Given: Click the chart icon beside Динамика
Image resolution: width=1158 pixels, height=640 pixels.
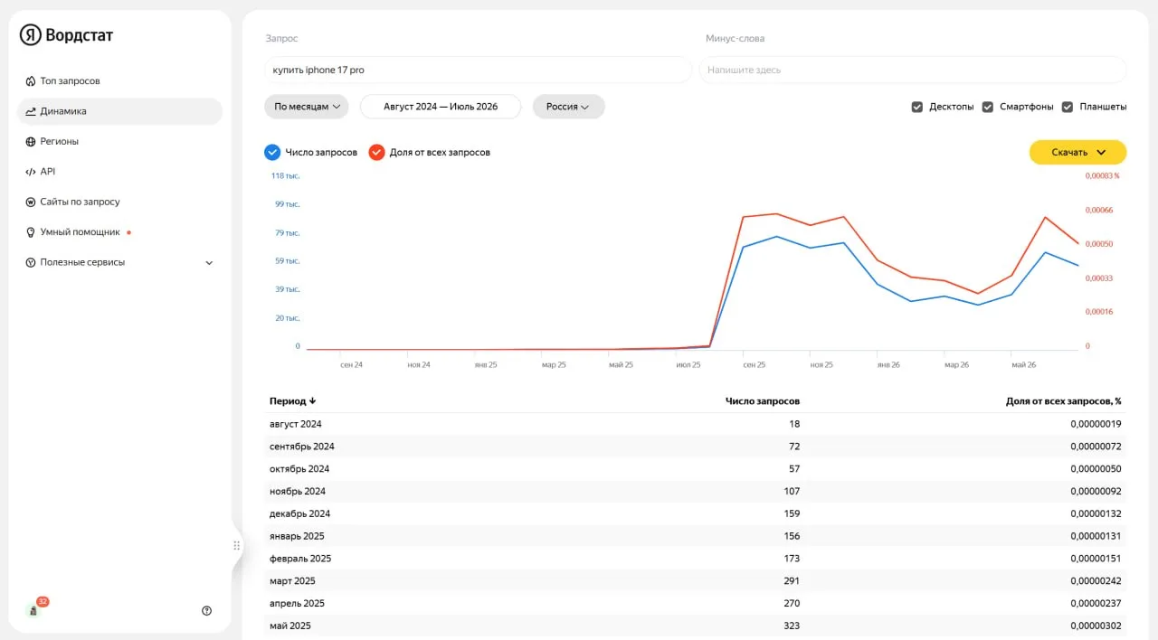Looking at the screenshot, I should [x=31, y=111].
